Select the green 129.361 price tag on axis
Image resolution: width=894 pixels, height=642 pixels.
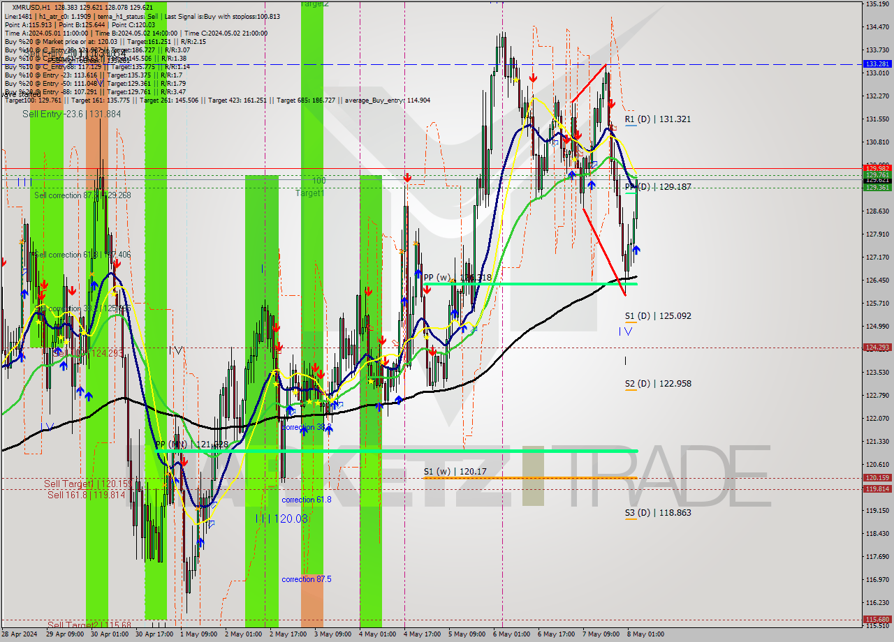pos(877,187)
